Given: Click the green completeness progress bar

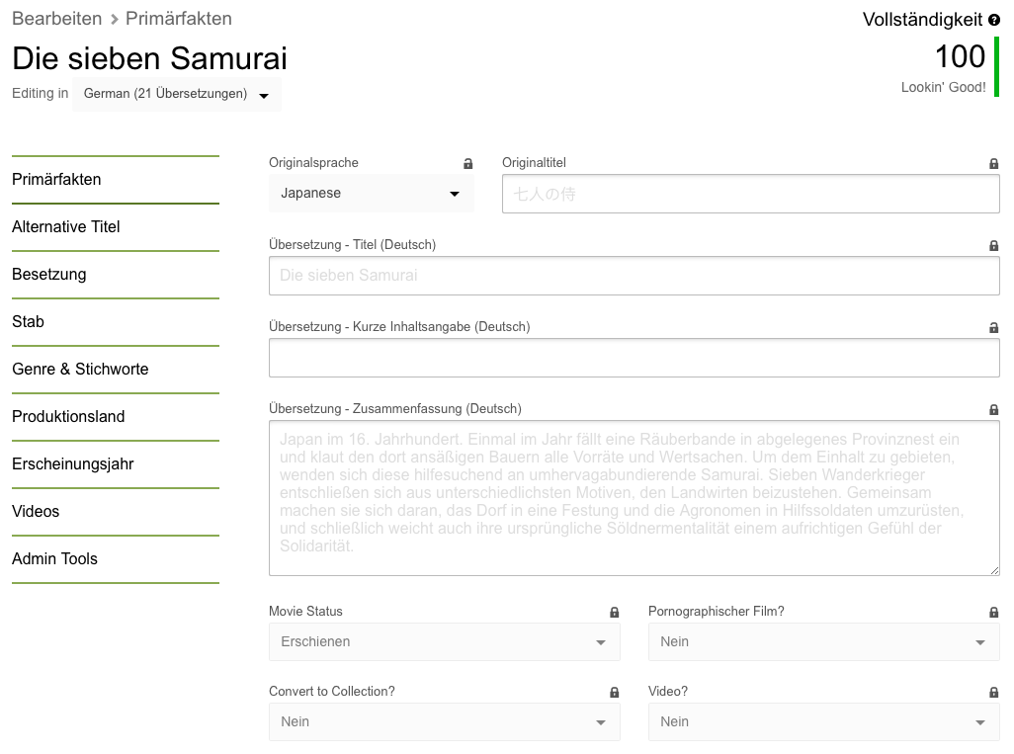Looking at the screenshot, I should (x=996, y=66).
